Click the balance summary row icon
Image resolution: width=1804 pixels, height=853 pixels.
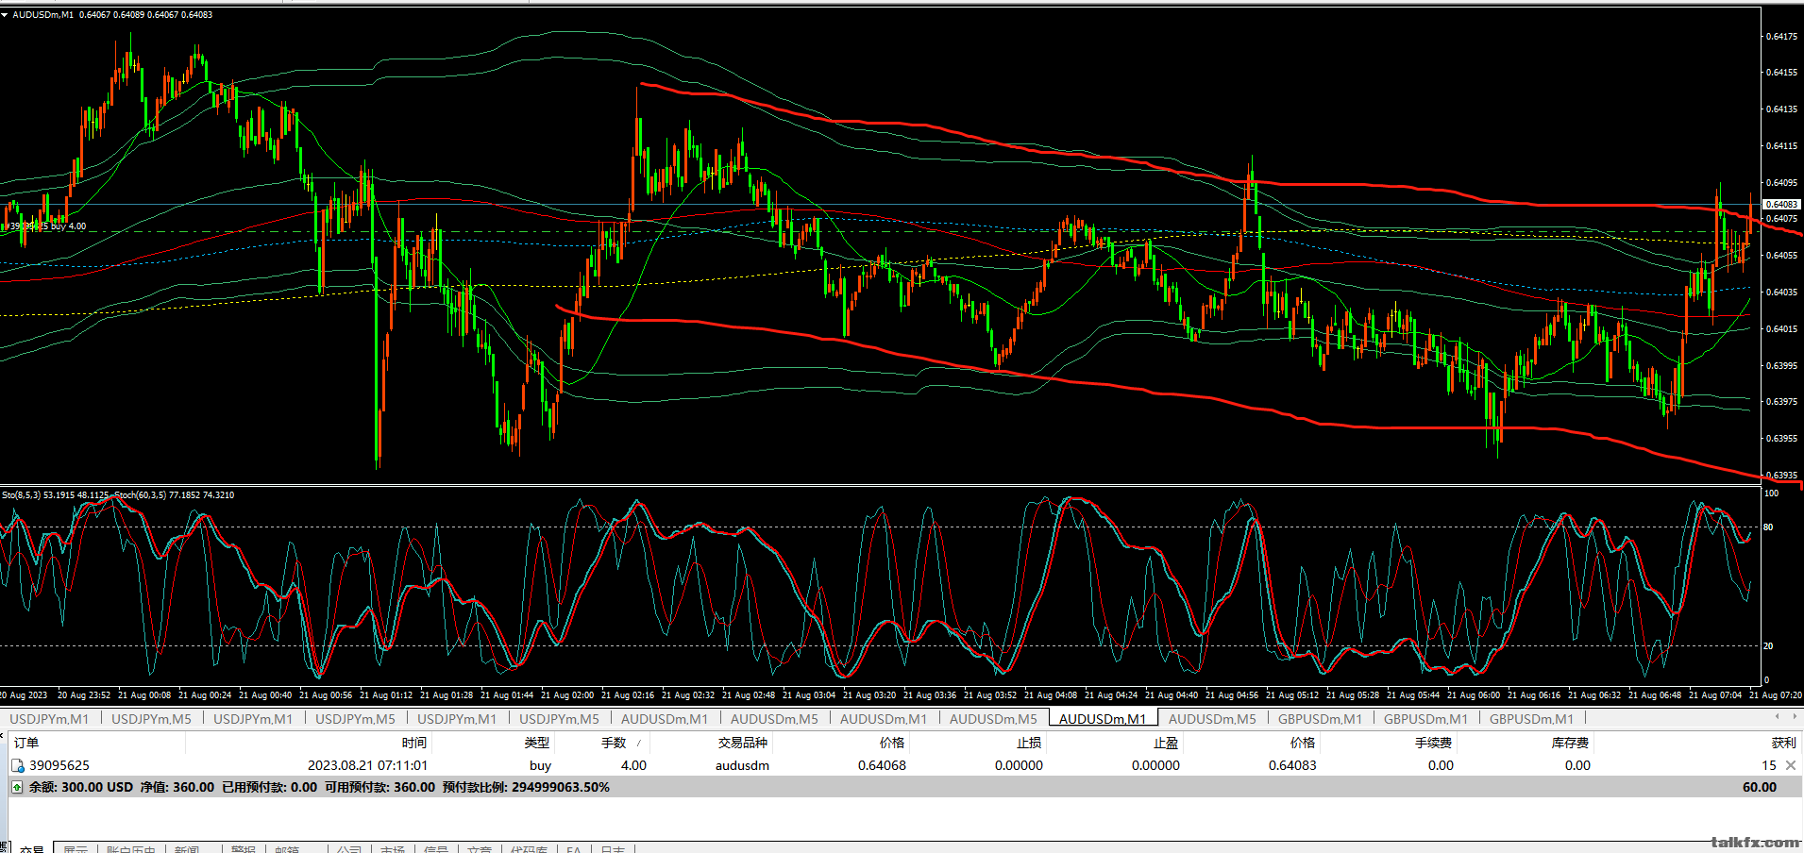[17, 787]
